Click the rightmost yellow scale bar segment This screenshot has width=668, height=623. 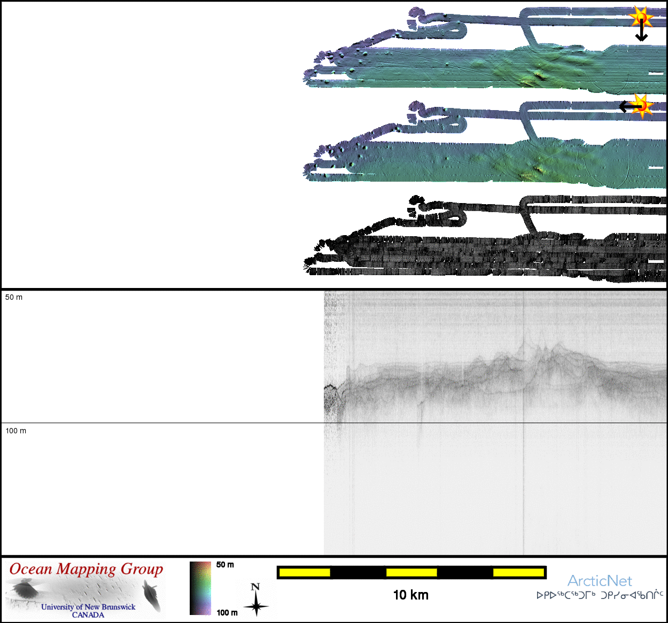[x=518, y=573]
